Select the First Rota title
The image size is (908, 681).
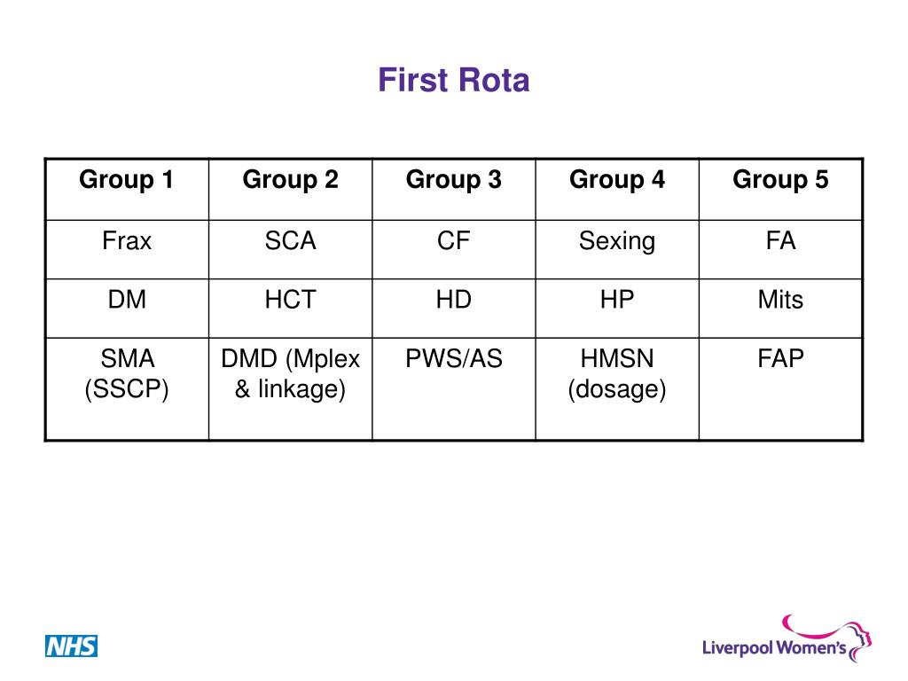point(453,80)
